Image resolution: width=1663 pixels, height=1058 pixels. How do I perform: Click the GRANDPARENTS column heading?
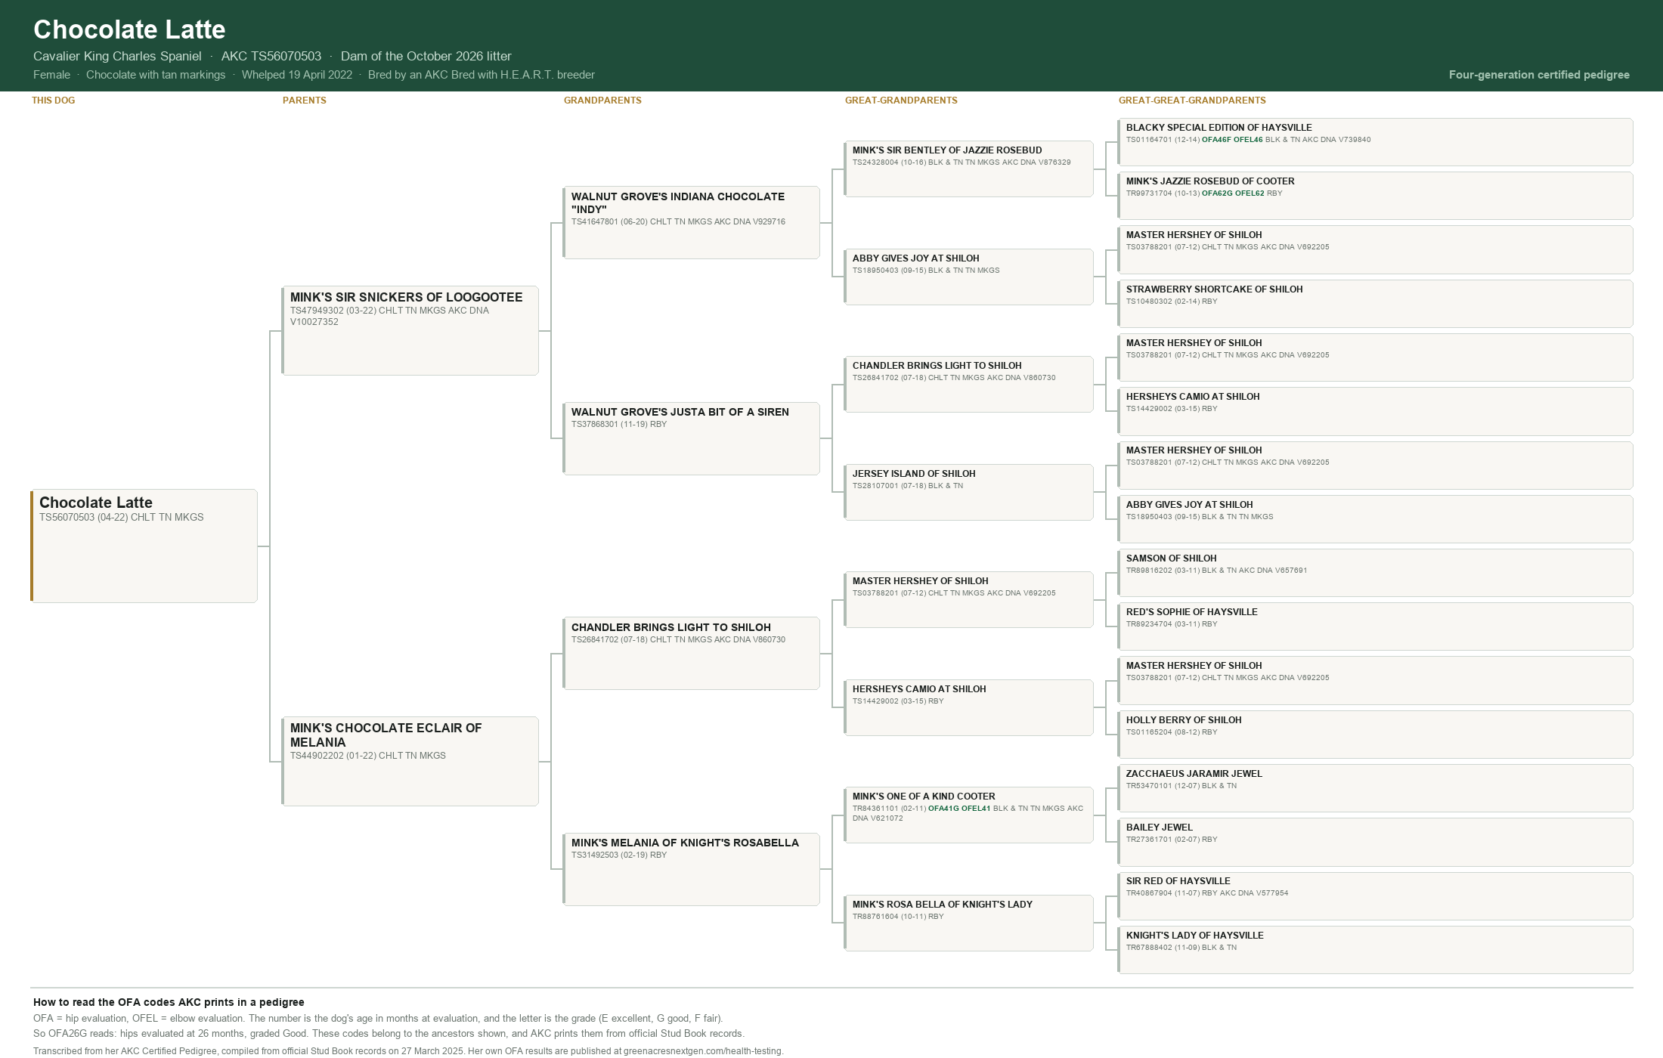tap(602, 101)
